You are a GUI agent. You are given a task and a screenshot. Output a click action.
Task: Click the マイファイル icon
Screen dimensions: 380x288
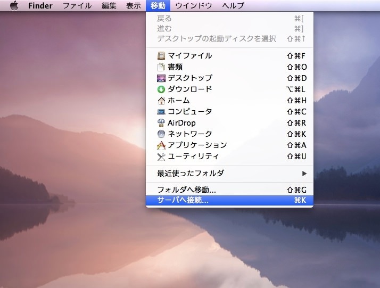click(161, 56)
